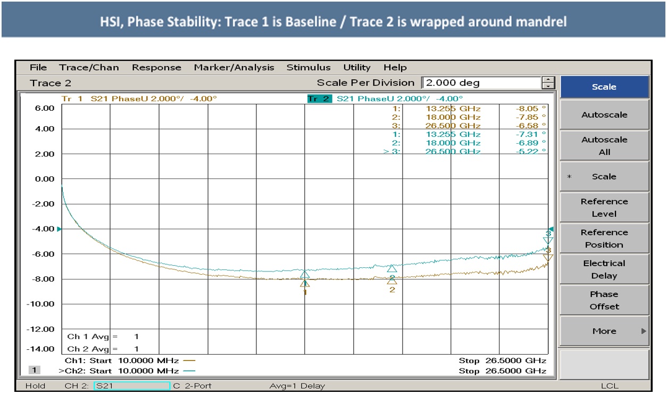
Task: Open the Stimulus menu
Action: click(309, 68)
